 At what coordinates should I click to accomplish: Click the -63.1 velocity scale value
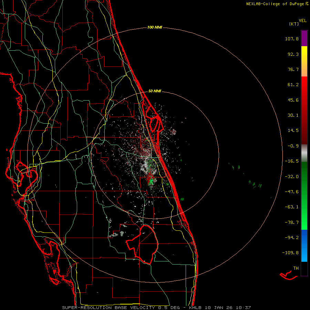coord(292,207)
